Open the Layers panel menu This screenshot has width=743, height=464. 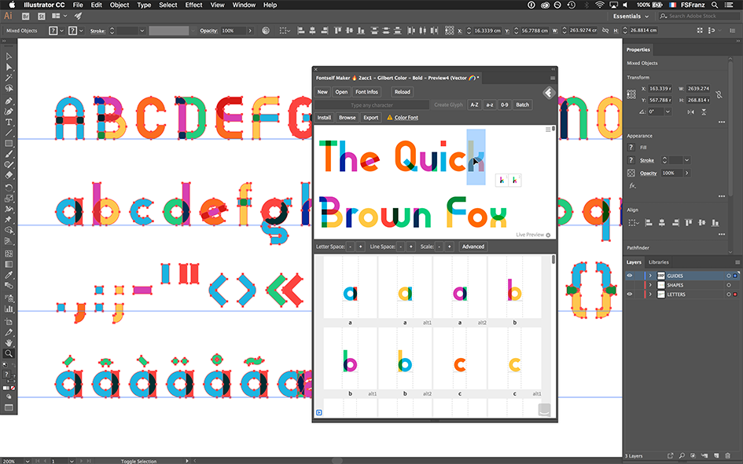(737, 262)
